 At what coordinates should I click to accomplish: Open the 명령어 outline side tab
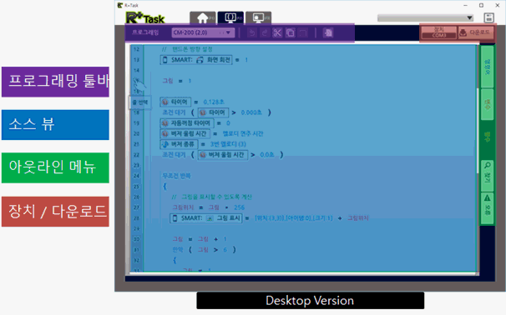(487, 67)
